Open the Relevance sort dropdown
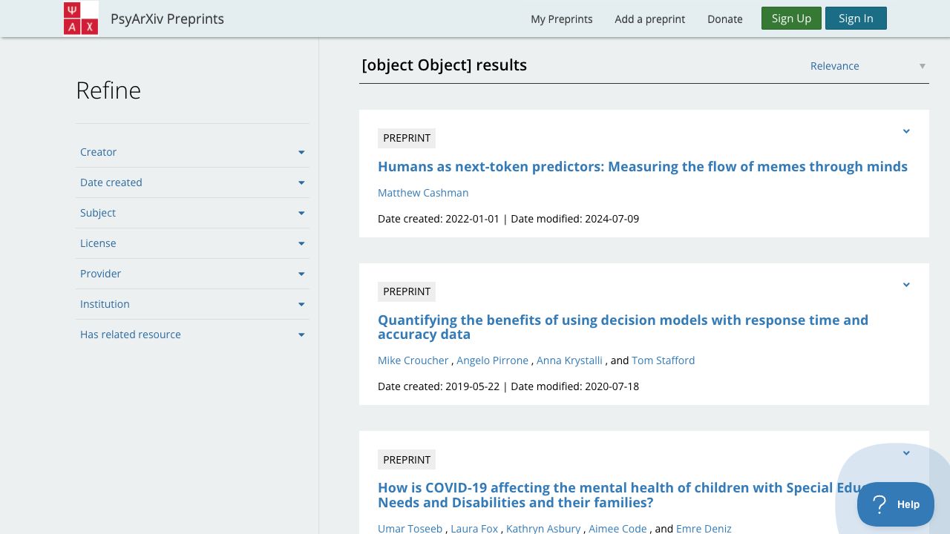Viewport: 950px width, 534px height. [x=867, y=66]
